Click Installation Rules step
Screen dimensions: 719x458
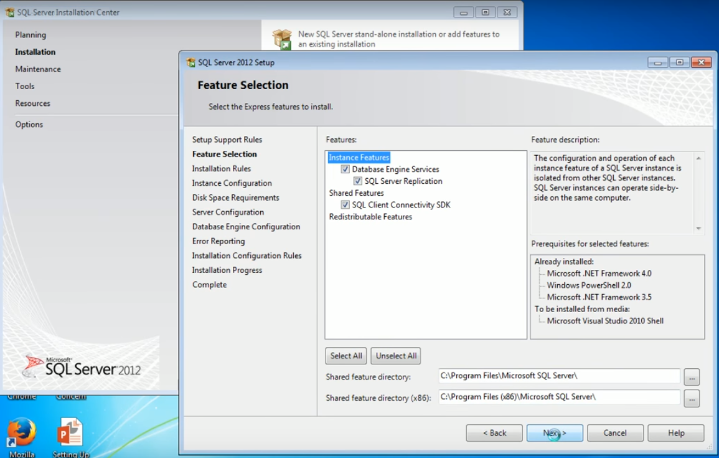222,168
